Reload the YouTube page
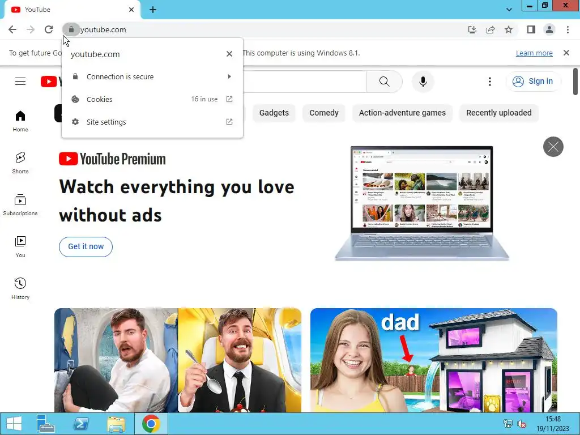 click(x=49, y=29)
